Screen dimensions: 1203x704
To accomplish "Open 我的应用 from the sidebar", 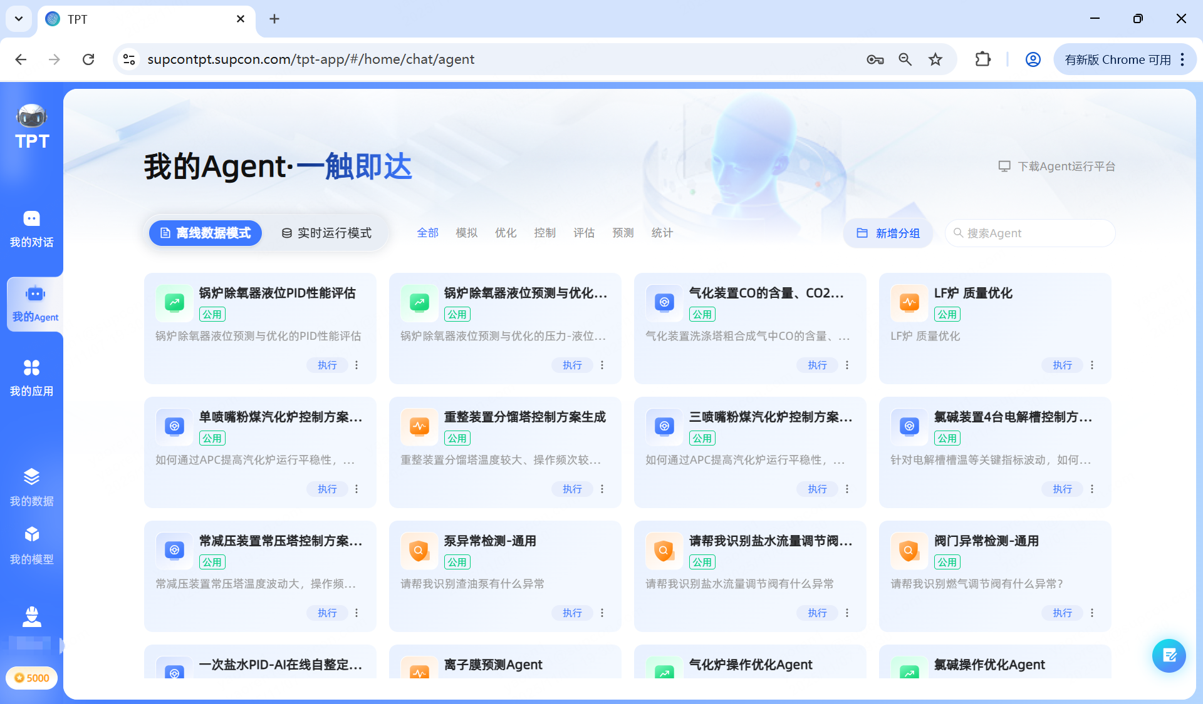I will 31,377.
